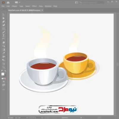The width and height of the screenshot is (119, 119).
Task: Click the white Fill color swatch
Action: coord(3,74)
